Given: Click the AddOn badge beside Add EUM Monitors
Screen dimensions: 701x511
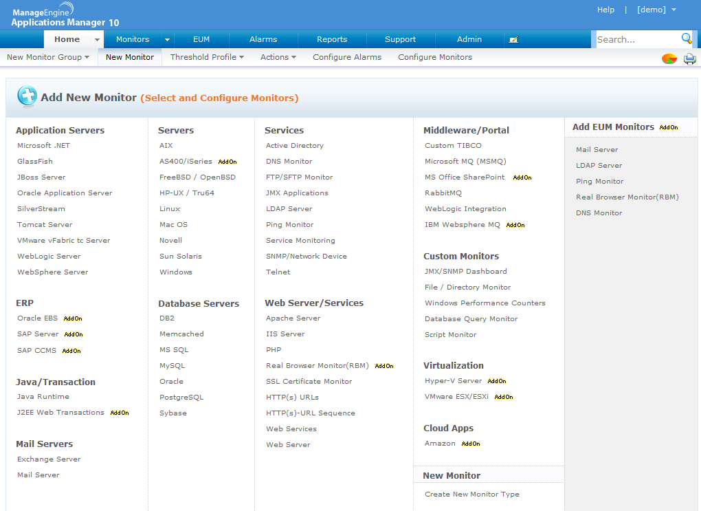Looking at the screenshot, I should (669, 127).
